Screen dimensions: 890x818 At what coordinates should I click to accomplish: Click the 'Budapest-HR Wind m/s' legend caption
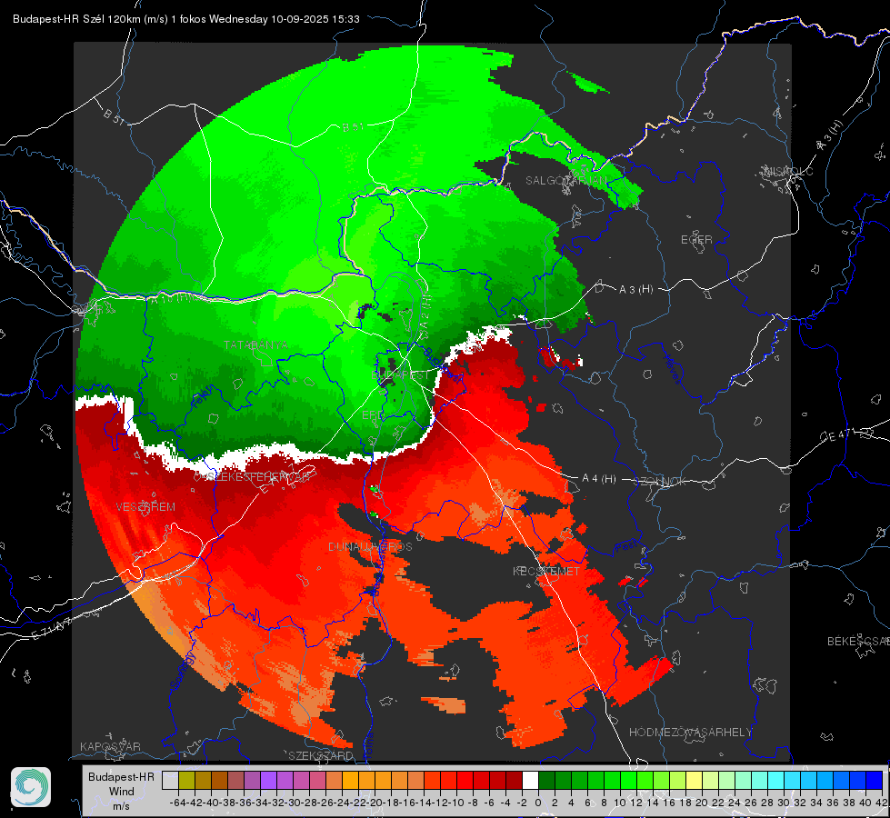(x=121, y=792)
